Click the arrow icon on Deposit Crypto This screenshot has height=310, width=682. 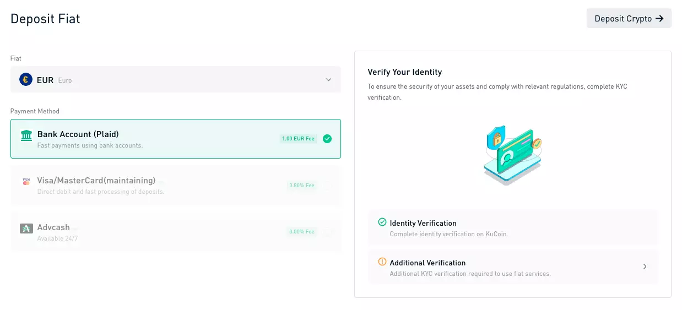click(x=659, y=19)
